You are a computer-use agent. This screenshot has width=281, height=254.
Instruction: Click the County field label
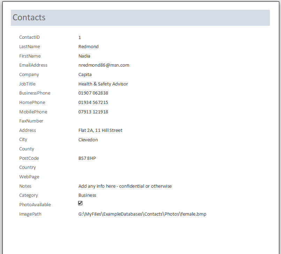[27, 149]
